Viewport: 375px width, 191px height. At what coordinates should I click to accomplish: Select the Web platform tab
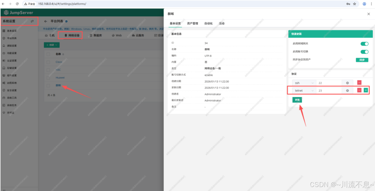(117, 35)
